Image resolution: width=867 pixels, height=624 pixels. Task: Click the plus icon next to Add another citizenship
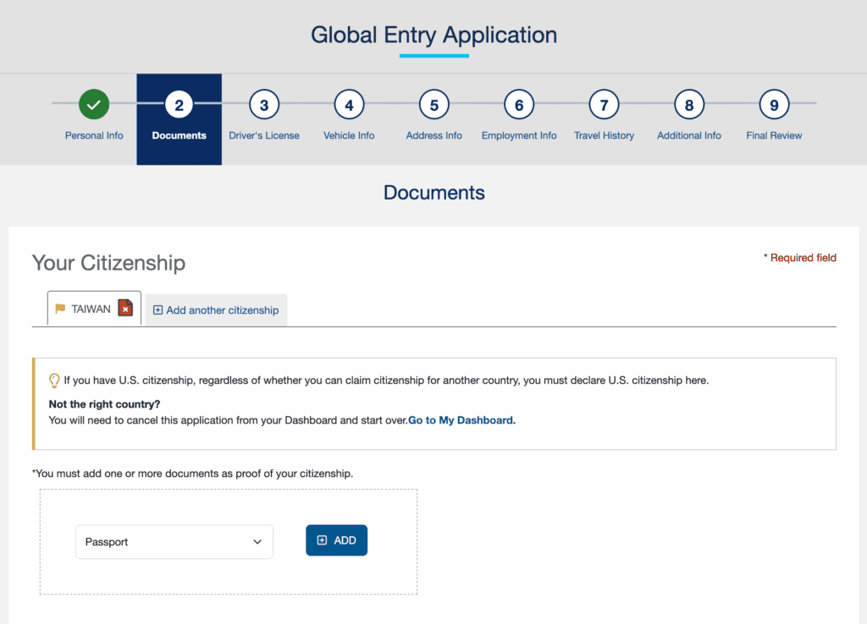pos(157,310)
